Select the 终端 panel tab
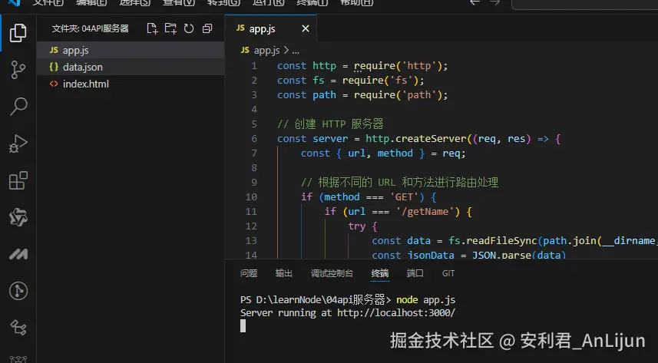 coord(380,273)
